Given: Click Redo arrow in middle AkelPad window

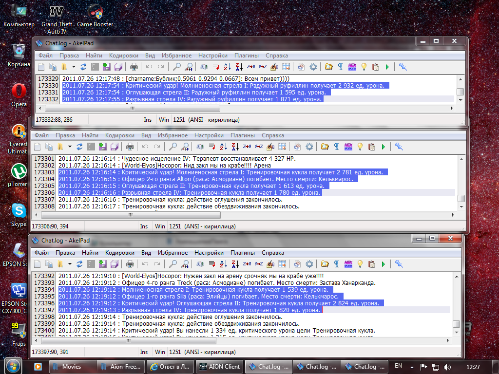Looking at the screenshot, I should [x=157, y=147].
